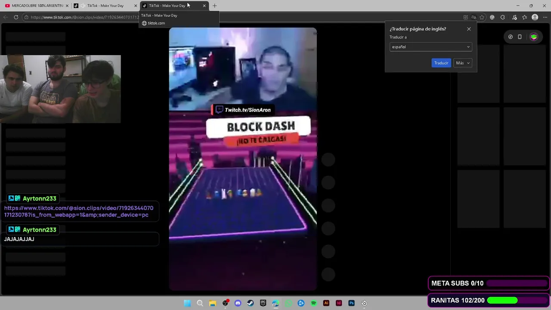Open a new browser tab

click(214, 6)
